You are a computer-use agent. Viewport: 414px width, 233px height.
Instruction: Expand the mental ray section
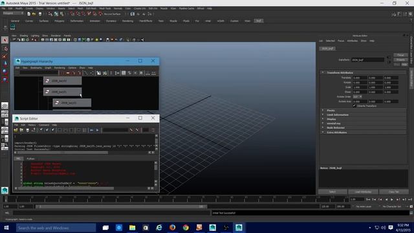click(323, 124)
